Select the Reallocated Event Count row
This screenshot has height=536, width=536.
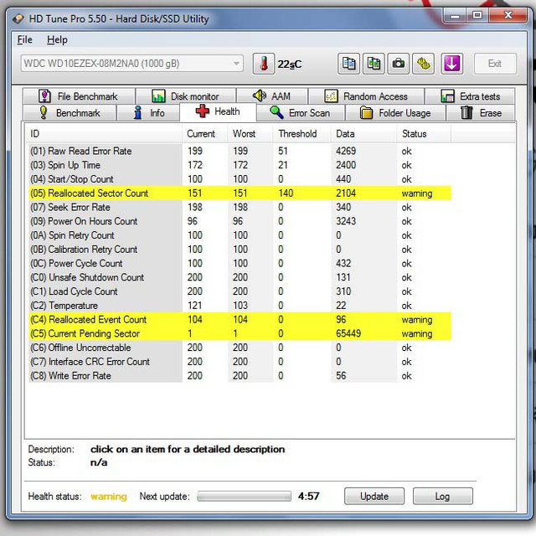pos(240,319)
